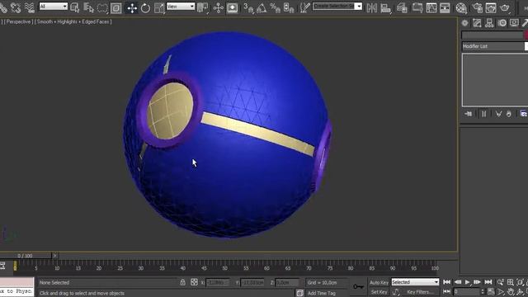Activate the Select and Rotate tool

pyautogui.click(x=145, y=7)
